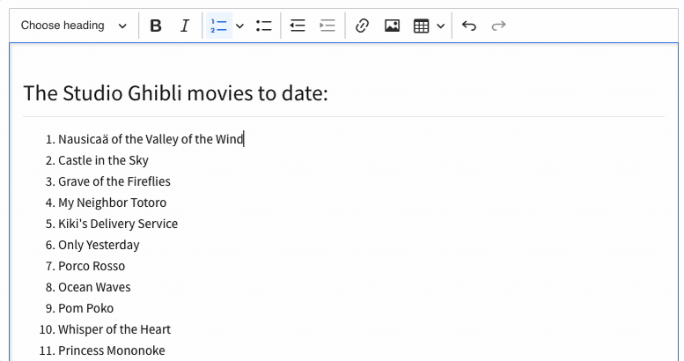
Task: Open numbered list style options arrow
Action: pyautogui.click(x=239, y=26)
